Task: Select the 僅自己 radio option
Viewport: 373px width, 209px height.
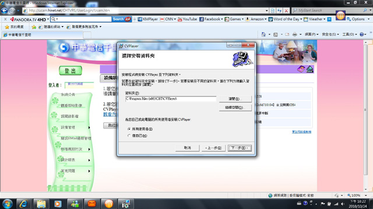Action: coord(129,136)
